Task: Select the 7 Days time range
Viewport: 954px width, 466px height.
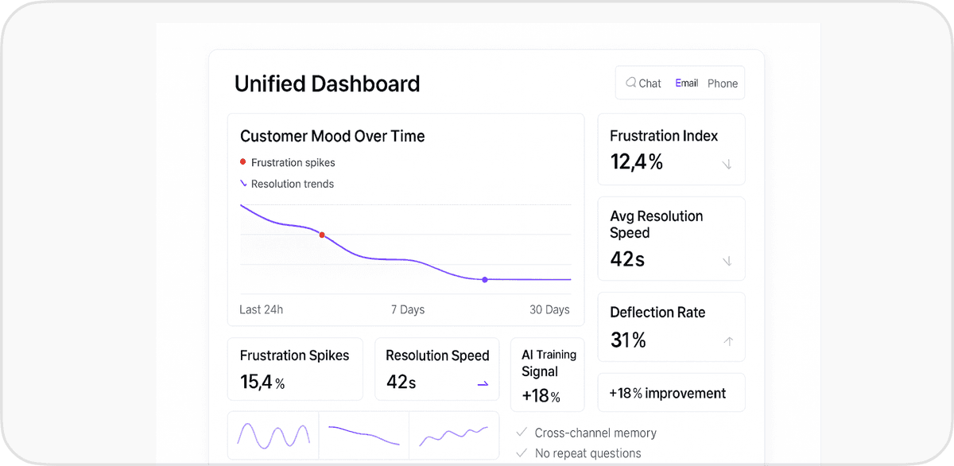Action: [408, 309]
